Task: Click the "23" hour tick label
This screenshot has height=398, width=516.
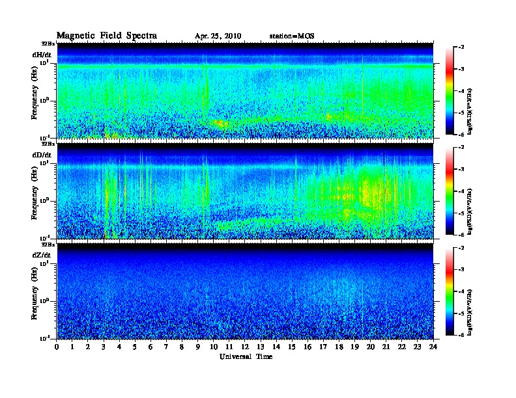Action: (x=418, y=347)
